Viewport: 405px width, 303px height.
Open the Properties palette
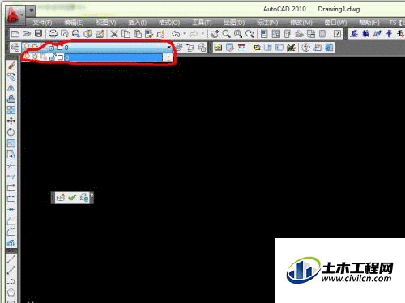264,34
